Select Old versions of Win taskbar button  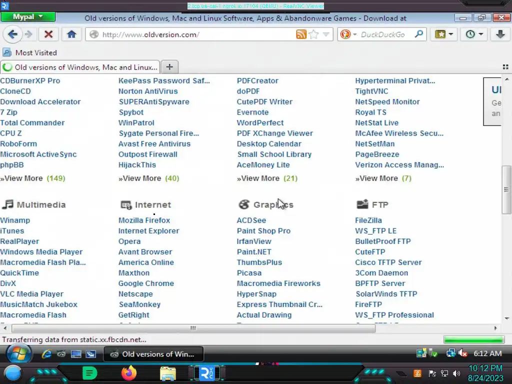(153, 354)
